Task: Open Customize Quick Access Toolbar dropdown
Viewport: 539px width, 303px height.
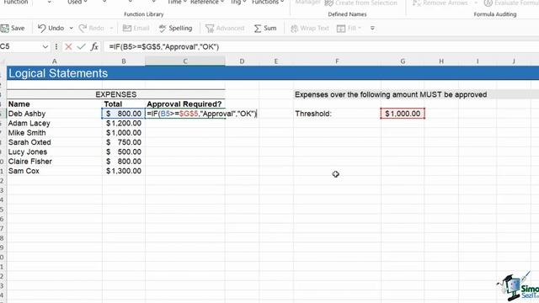Action: pyautogui.click(x=372, y=28)
